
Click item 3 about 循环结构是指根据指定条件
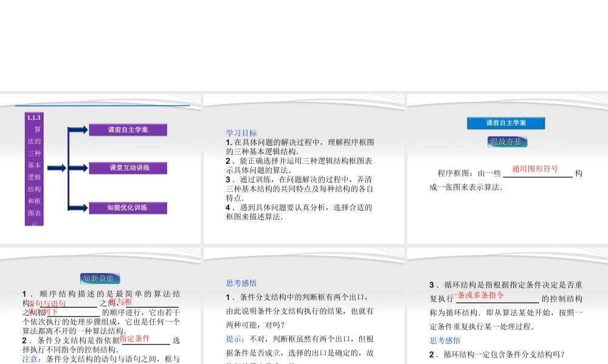[506, 306]
